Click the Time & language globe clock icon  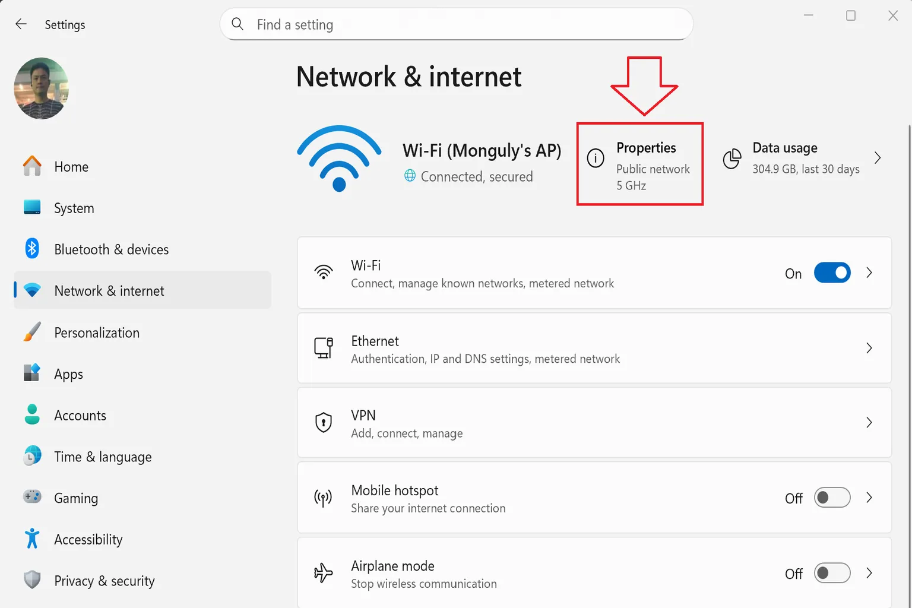pyautogui.click(x=32, y=456)
